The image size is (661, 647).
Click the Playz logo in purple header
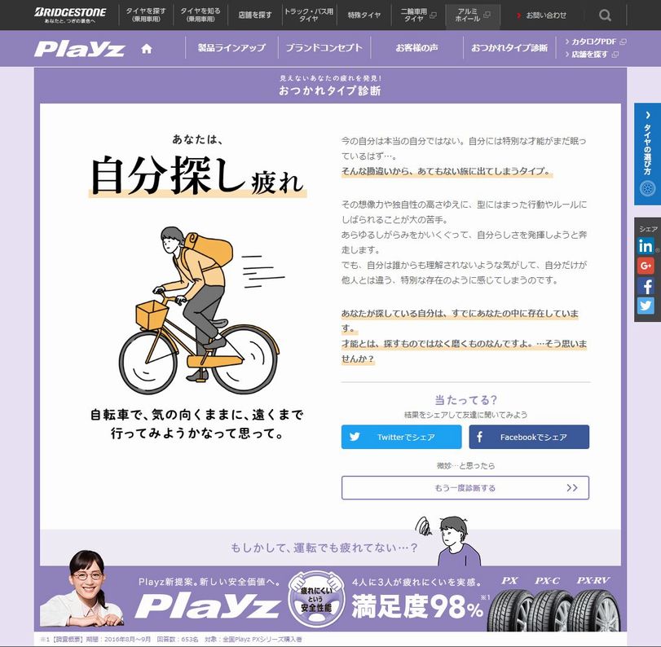[80, 48]
